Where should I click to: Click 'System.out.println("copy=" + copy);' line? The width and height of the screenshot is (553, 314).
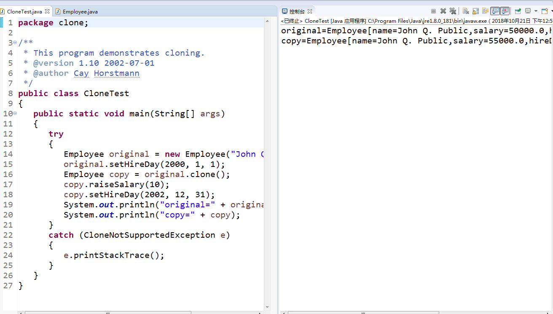152,215
